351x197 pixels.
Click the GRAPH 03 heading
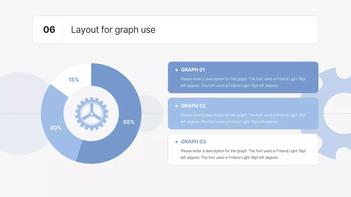(193, 142)
